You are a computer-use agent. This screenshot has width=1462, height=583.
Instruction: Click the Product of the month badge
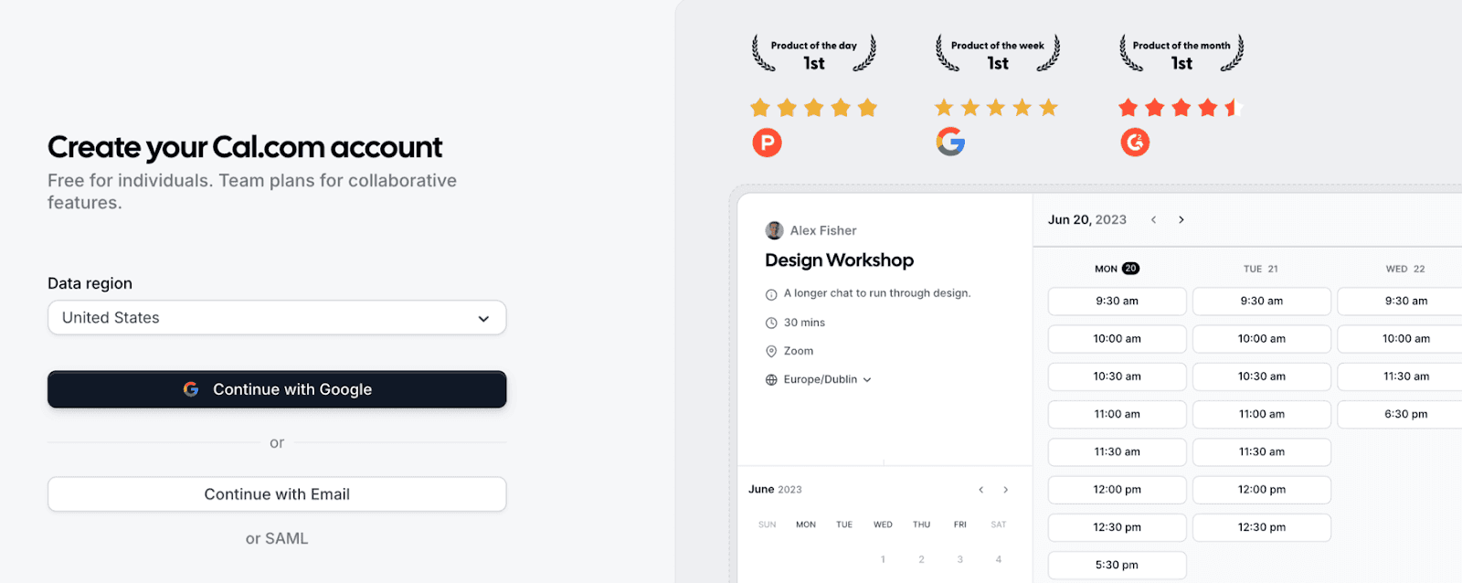[1181, 54]
